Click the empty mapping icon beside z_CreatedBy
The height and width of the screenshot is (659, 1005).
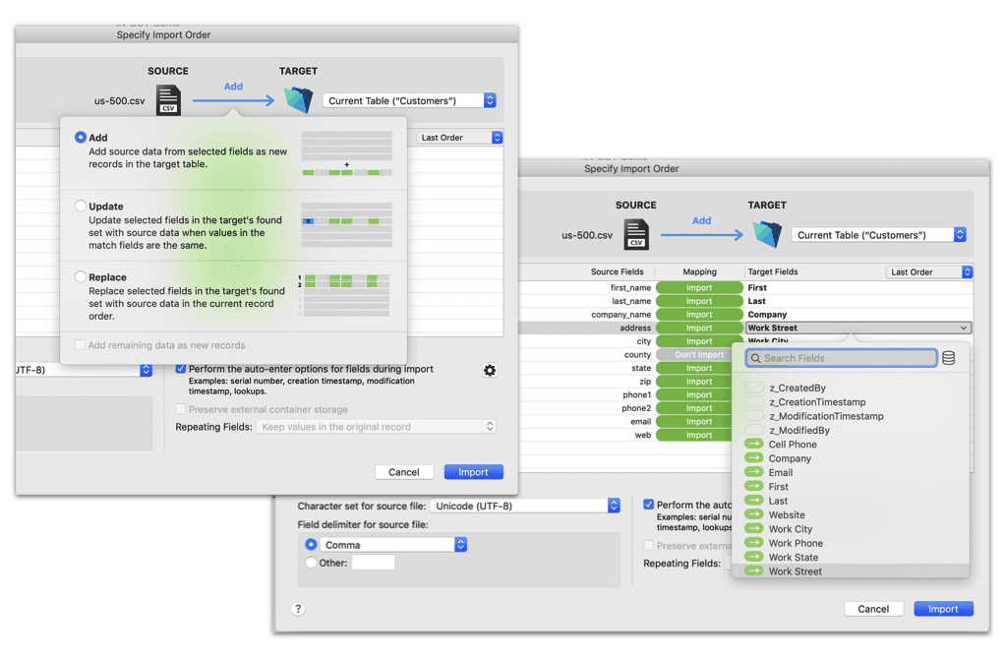753,388
